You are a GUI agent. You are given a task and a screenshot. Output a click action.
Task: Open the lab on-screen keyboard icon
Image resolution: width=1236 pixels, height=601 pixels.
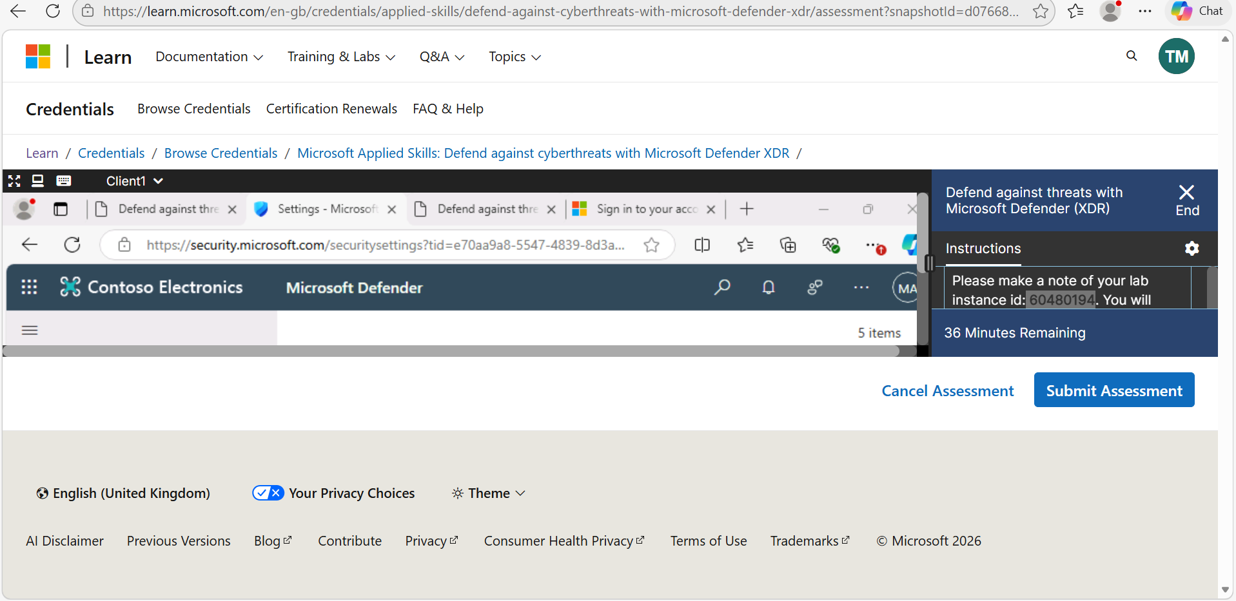click(x=64, y=181)
